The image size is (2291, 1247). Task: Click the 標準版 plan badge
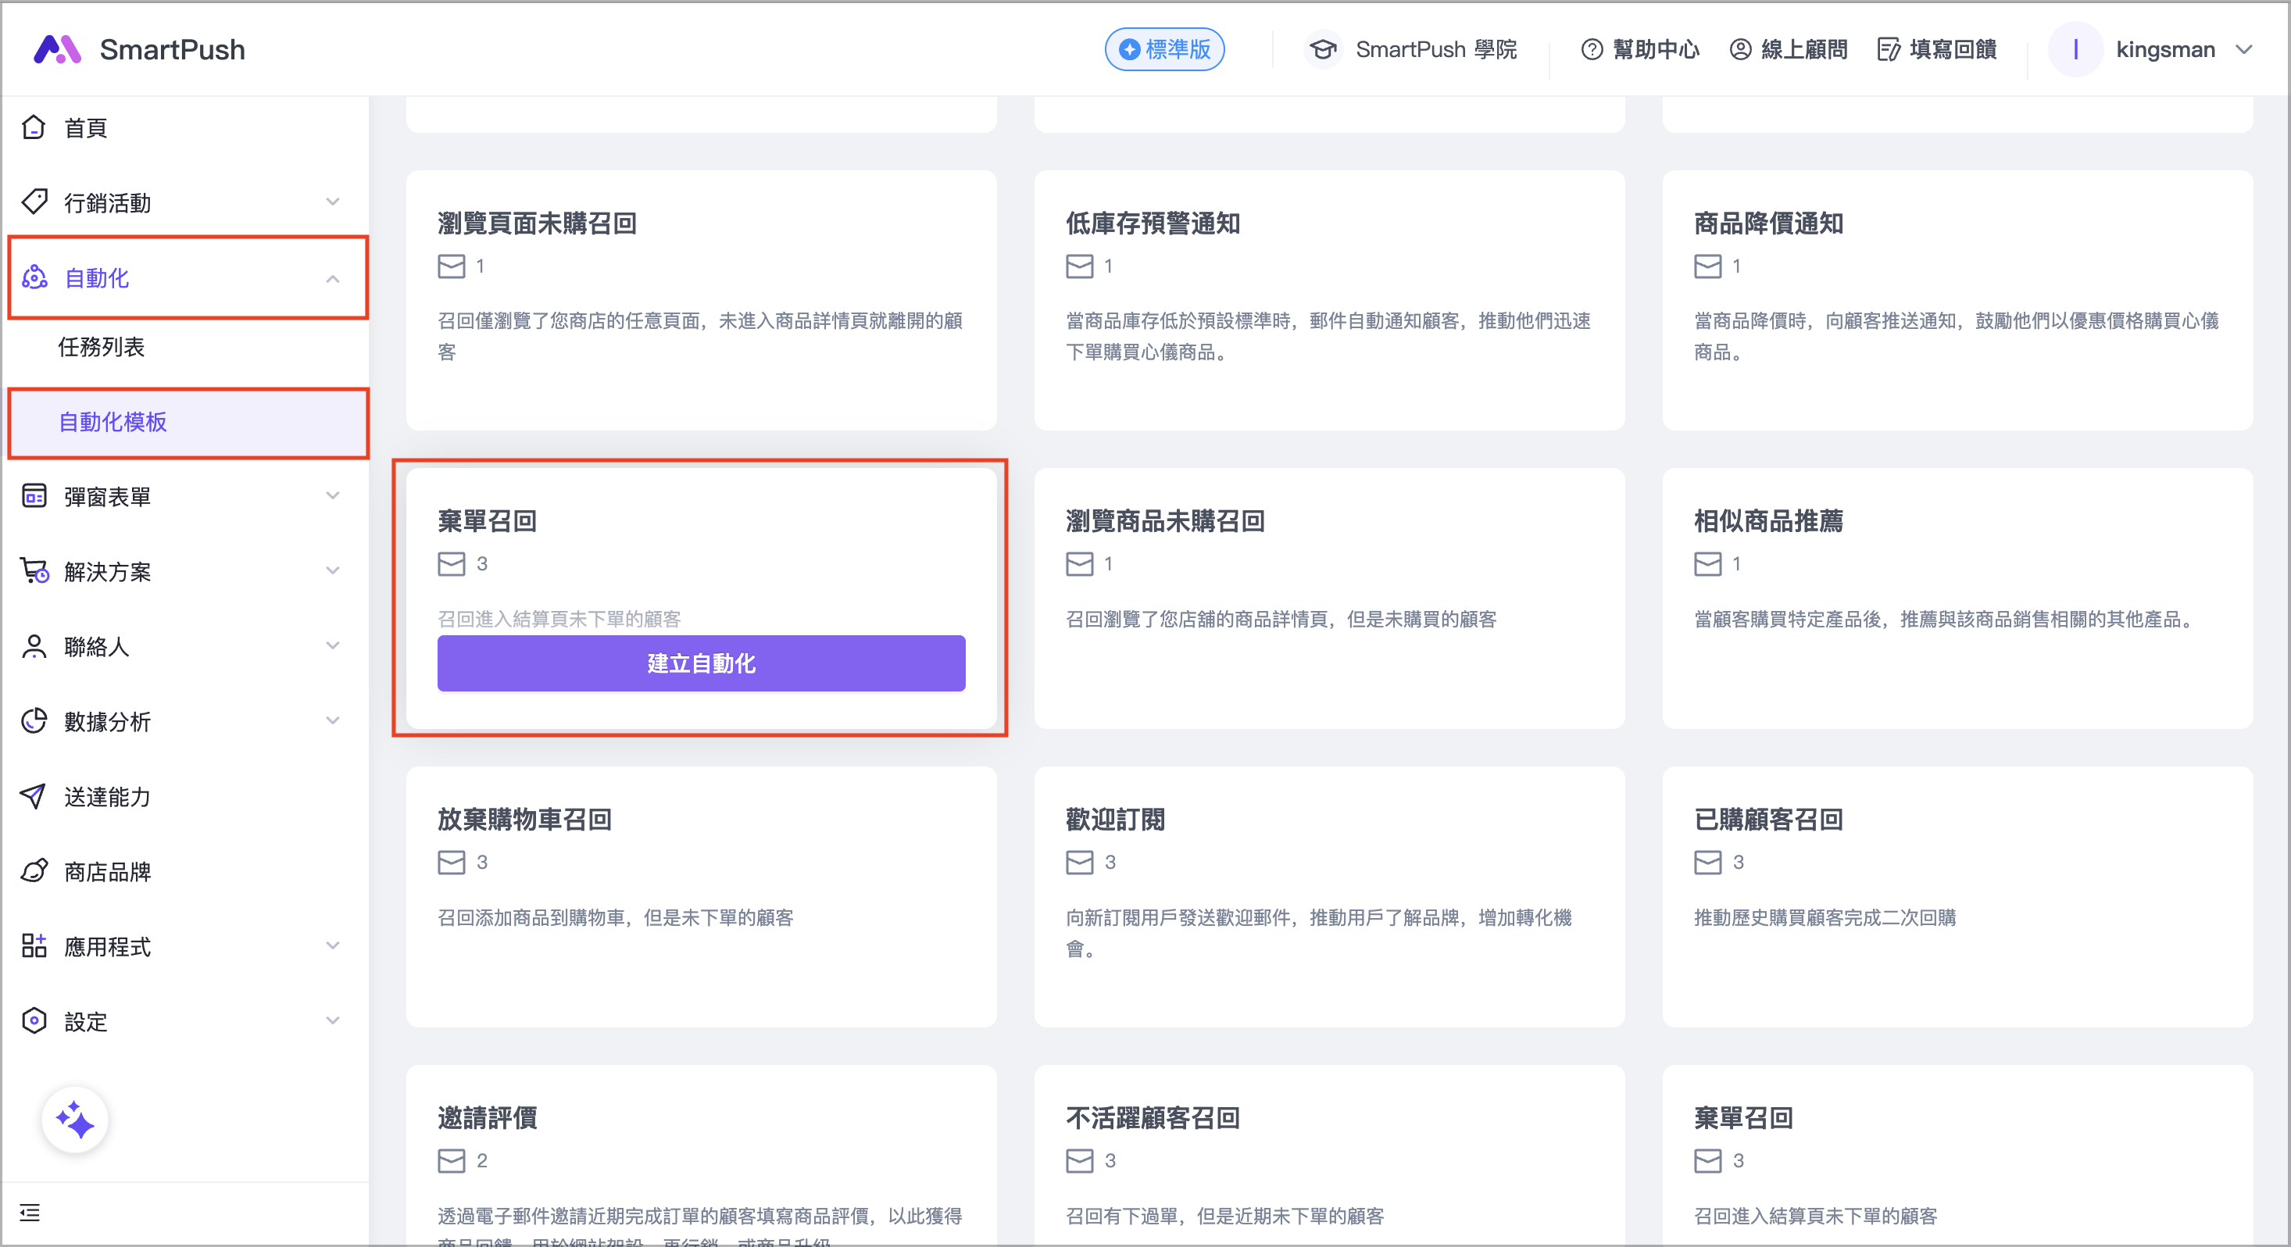coord(1164,49)
